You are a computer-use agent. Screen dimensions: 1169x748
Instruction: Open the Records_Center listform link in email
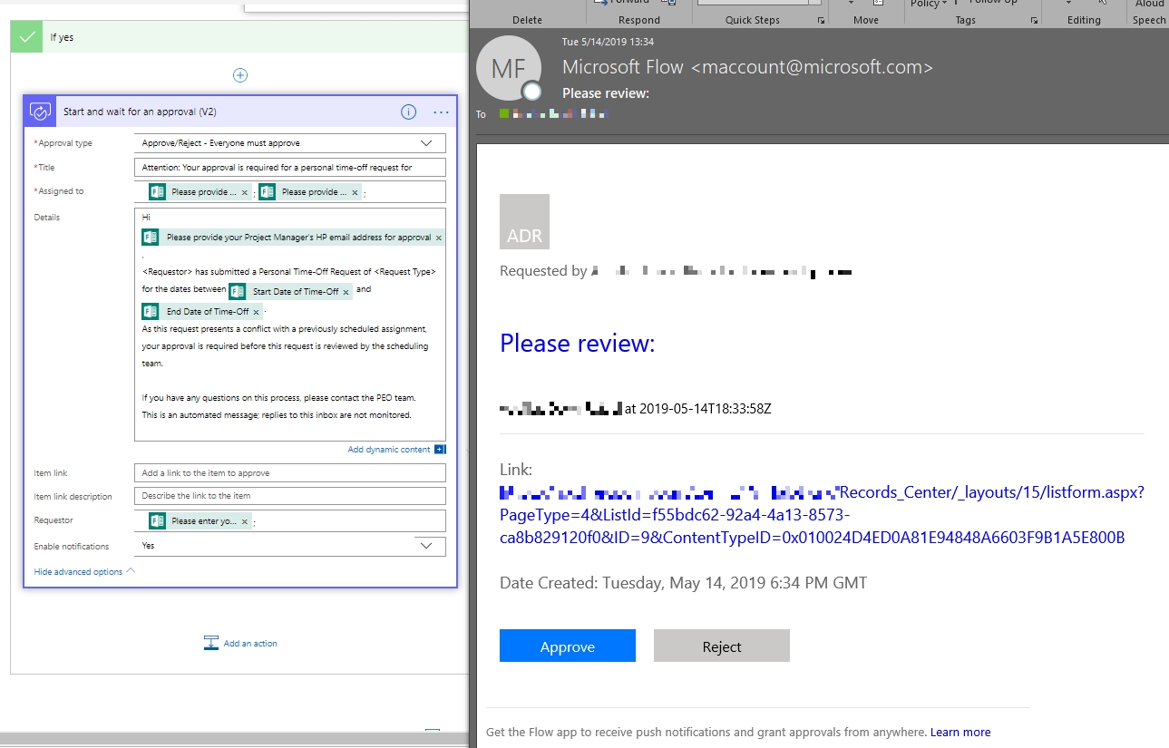(822, 515)
